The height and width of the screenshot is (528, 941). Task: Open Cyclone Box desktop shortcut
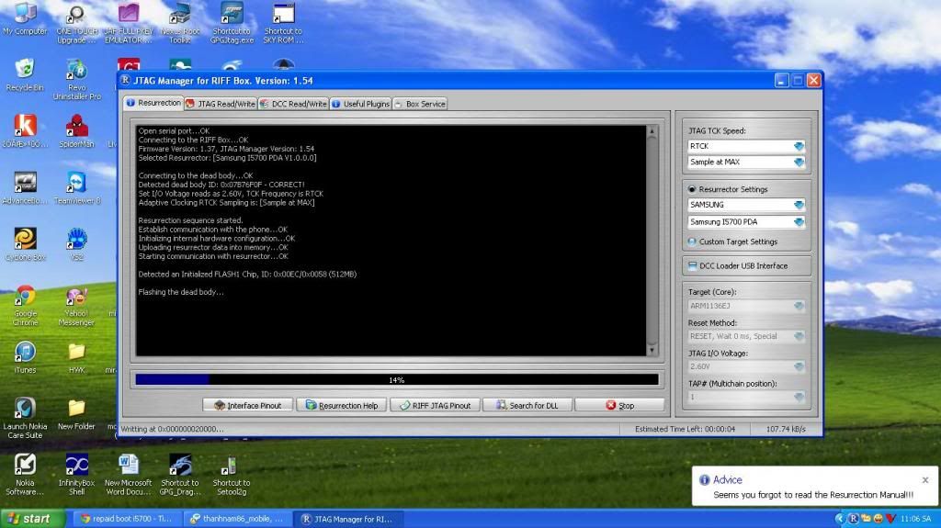pos(25,244)
